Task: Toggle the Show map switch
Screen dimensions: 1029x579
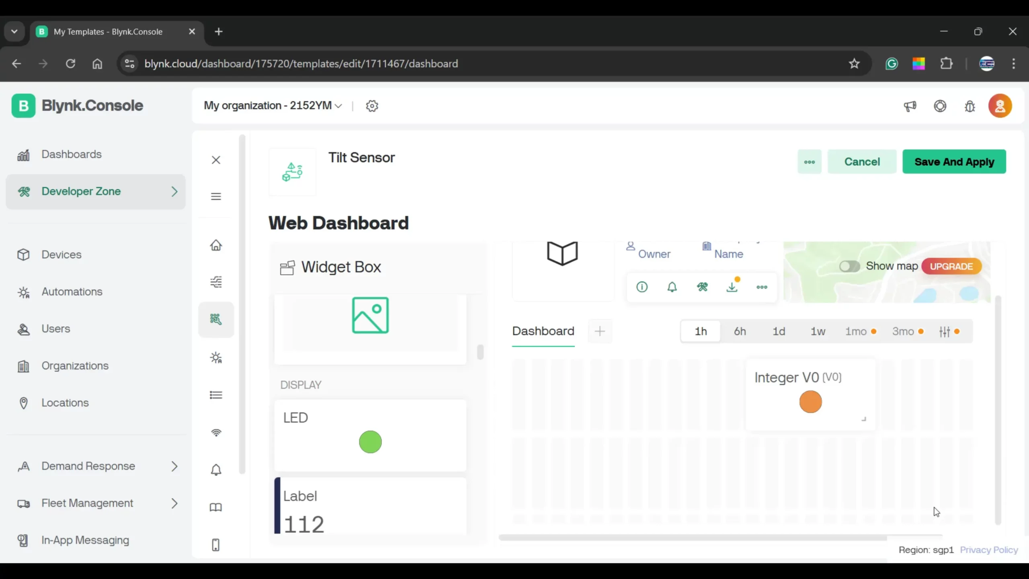Action: [849, 266]
